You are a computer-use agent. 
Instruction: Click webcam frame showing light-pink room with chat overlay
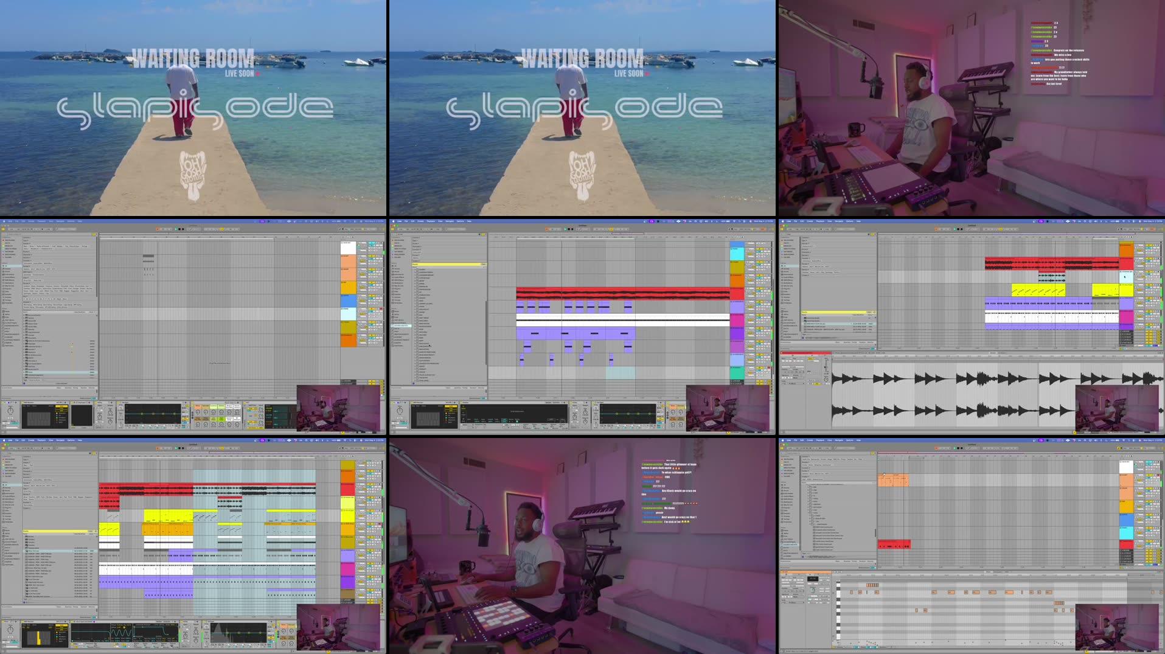[x=972, y=108]
